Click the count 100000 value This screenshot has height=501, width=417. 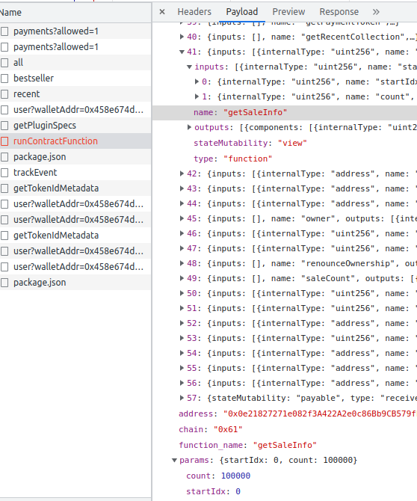coord(235,476)
